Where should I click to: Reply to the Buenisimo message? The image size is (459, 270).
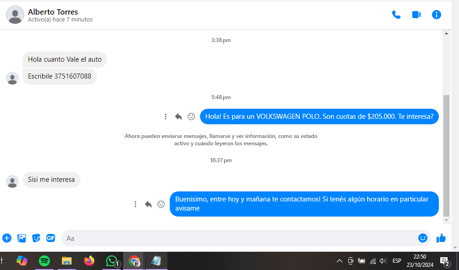(148, 204)
